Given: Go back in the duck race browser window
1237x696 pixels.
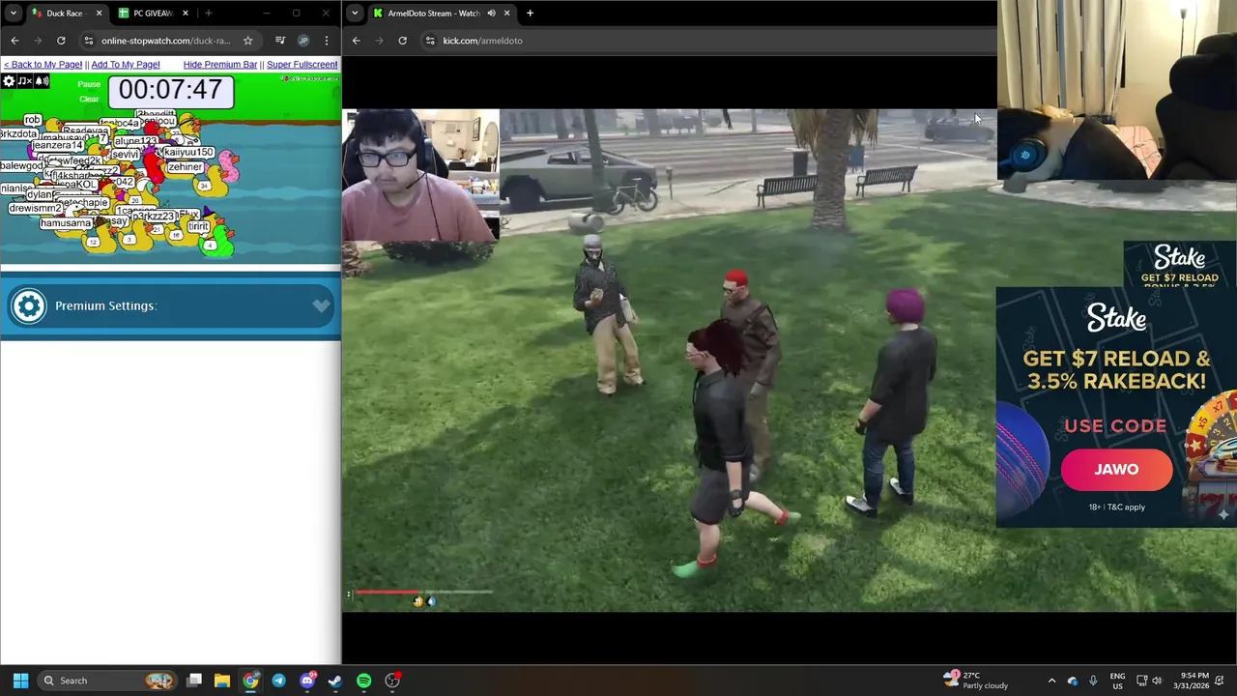Looking at the screenshot, I should point(14,41).
